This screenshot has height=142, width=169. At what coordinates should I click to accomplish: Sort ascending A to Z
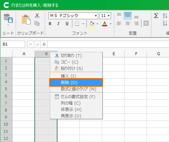click(165, 16)
